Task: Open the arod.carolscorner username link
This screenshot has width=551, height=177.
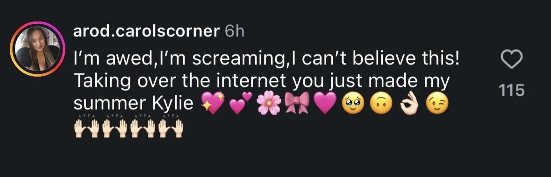Action: [146, 32]
